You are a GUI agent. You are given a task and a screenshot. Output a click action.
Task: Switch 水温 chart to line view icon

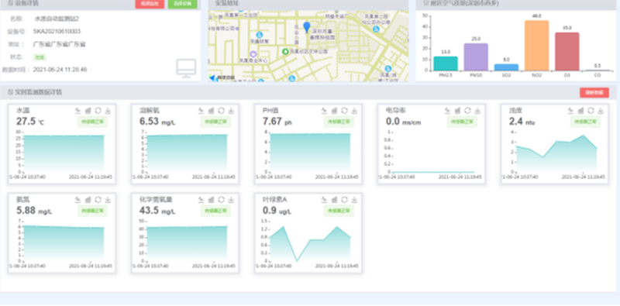coord(78,111)
